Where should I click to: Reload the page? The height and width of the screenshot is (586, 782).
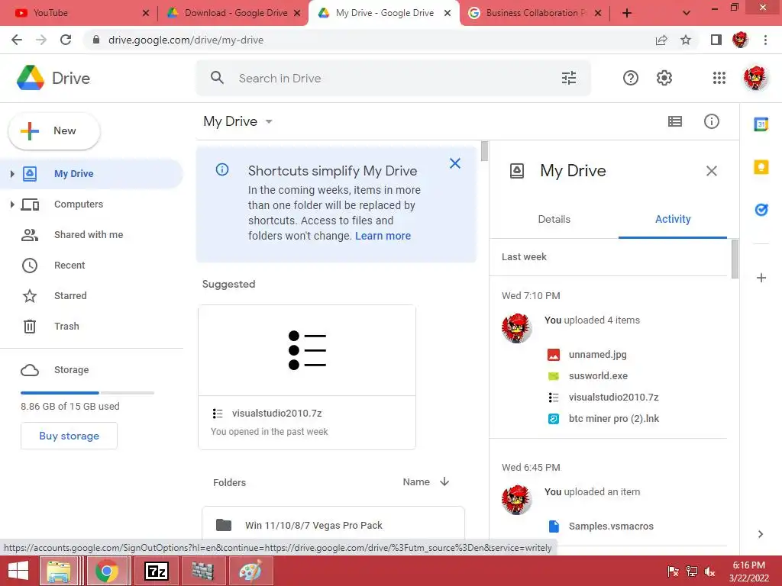point(66,40)
